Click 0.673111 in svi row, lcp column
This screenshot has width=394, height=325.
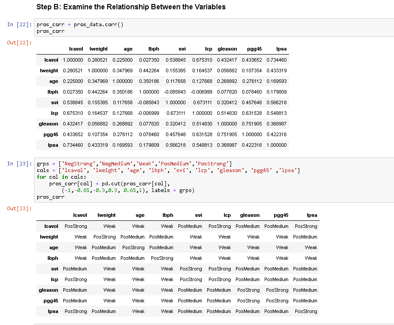coord(202,102)
